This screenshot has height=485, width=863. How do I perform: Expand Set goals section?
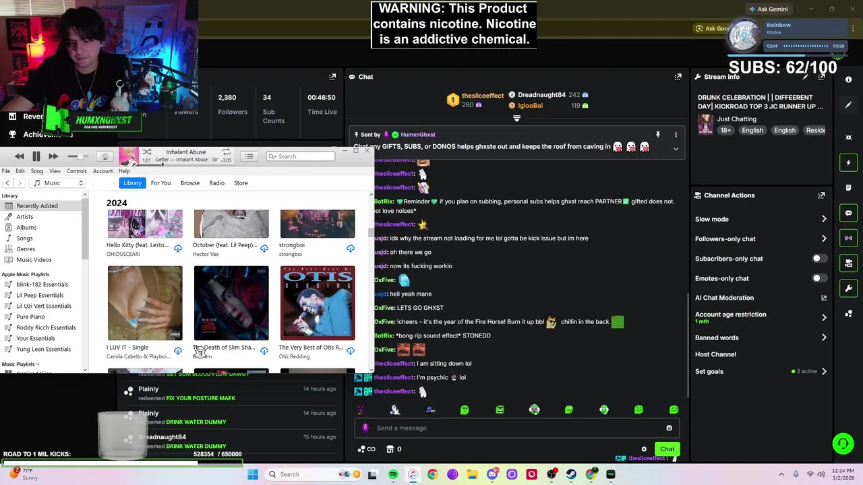click(824, 371)
